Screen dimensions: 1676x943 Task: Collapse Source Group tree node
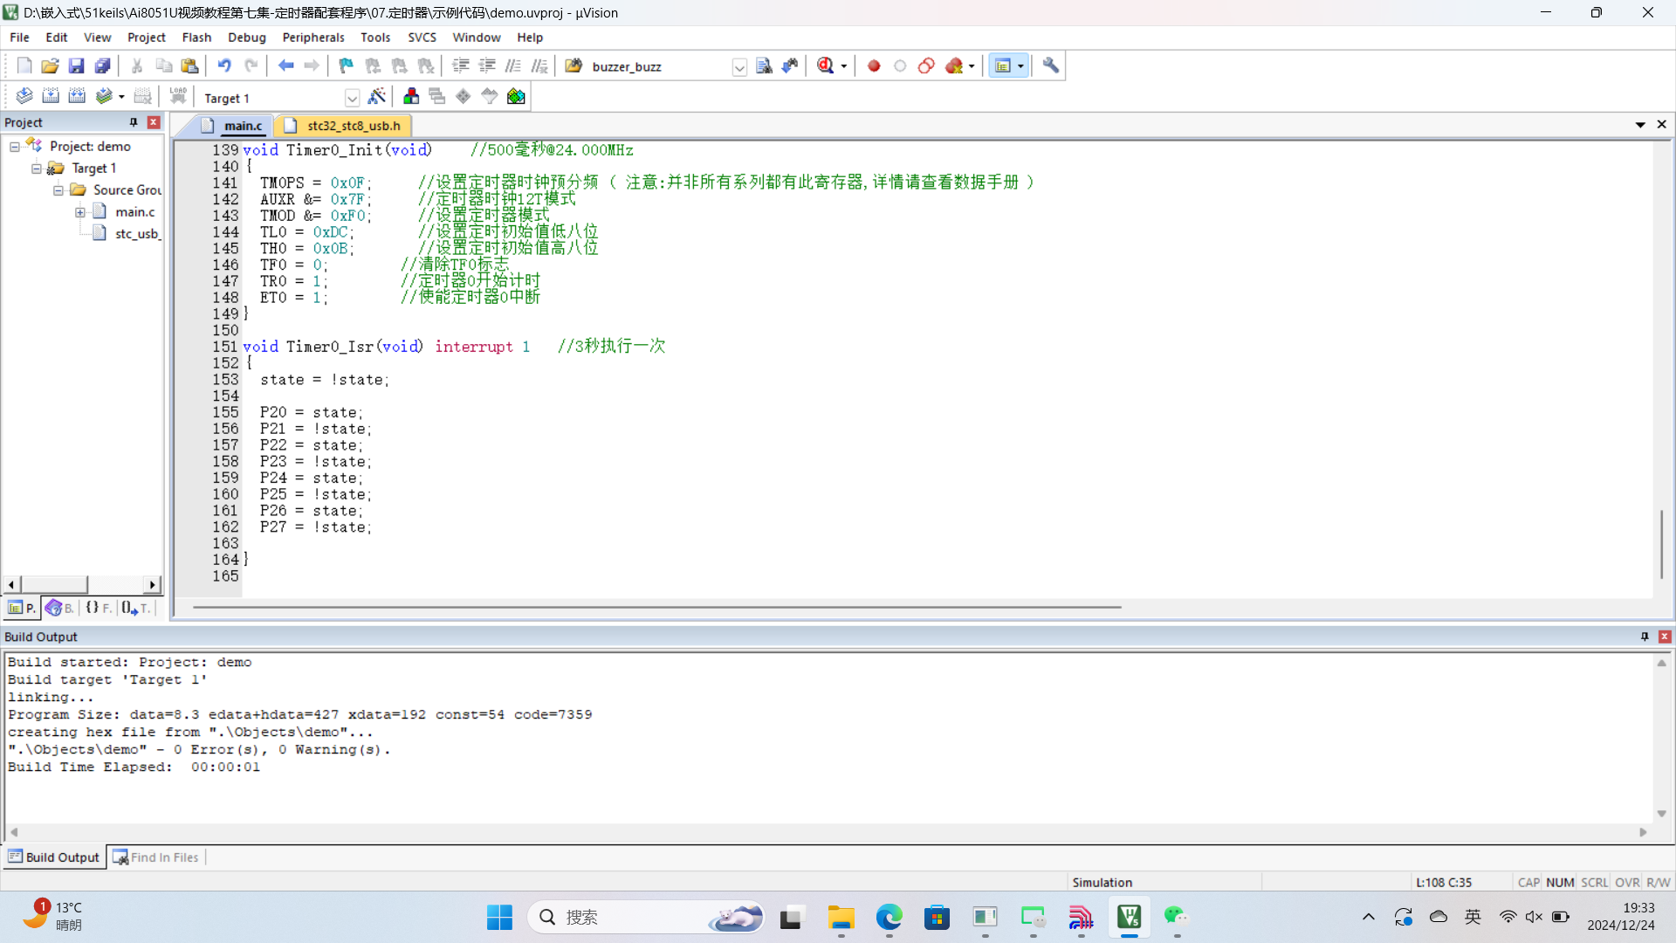click(x=58, y=190)
